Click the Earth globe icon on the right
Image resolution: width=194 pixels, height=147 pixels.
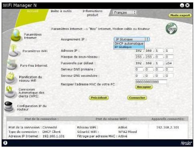tap(171, 28)
